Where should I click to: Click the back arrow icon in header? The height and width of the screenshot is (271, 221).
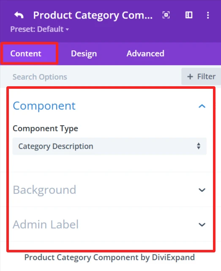(x=19, y=15)
